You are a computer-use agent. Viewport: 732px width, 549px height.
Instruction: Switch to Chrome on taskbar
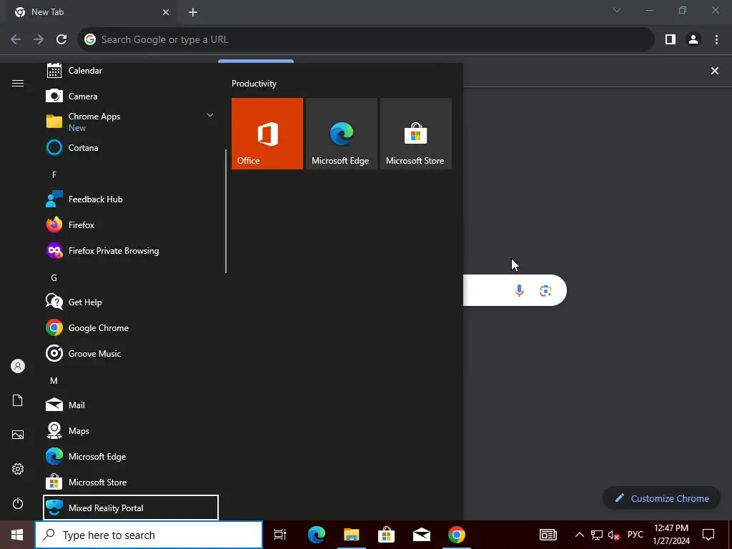tap(457, 535)
